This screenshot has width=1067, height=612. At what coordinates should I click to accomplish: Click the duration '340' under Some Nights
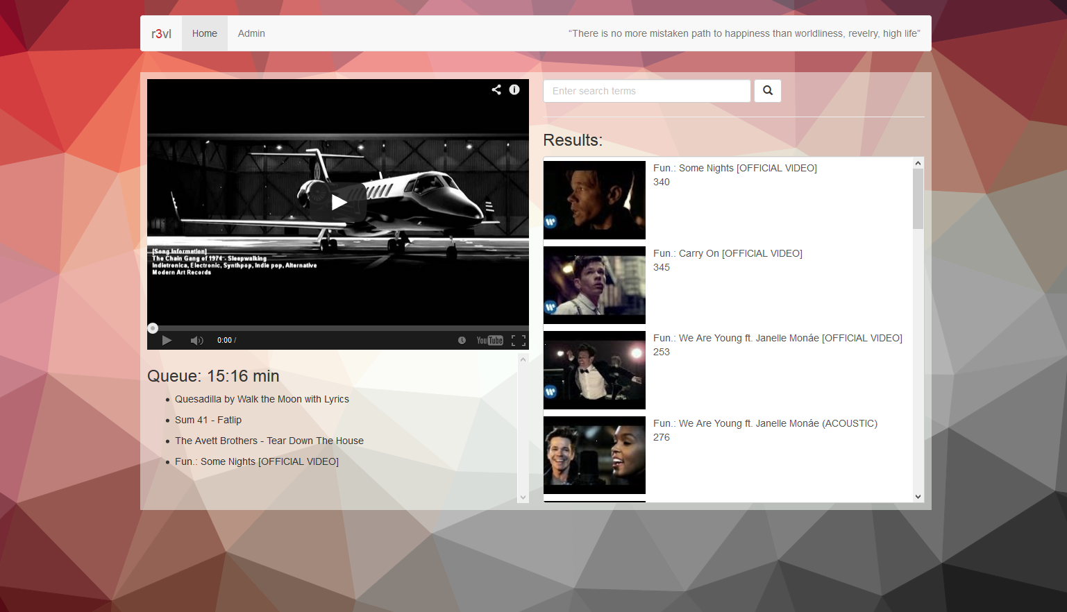click(662, 182)
